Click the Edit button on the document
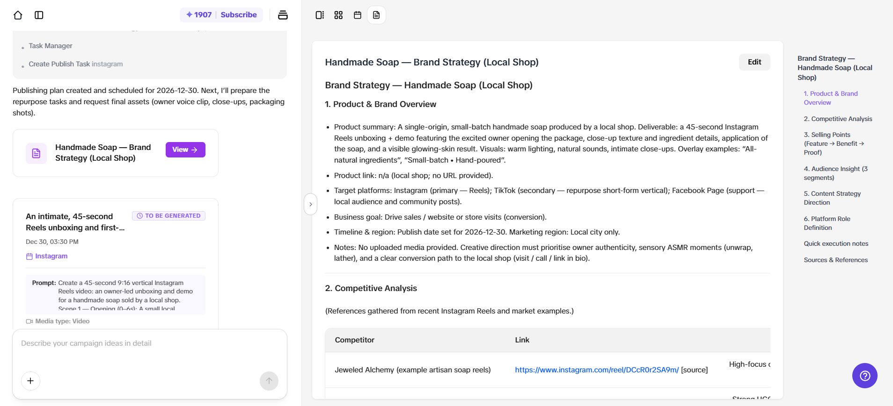Viewport: 893px width, 406px height. click(754, 62)
